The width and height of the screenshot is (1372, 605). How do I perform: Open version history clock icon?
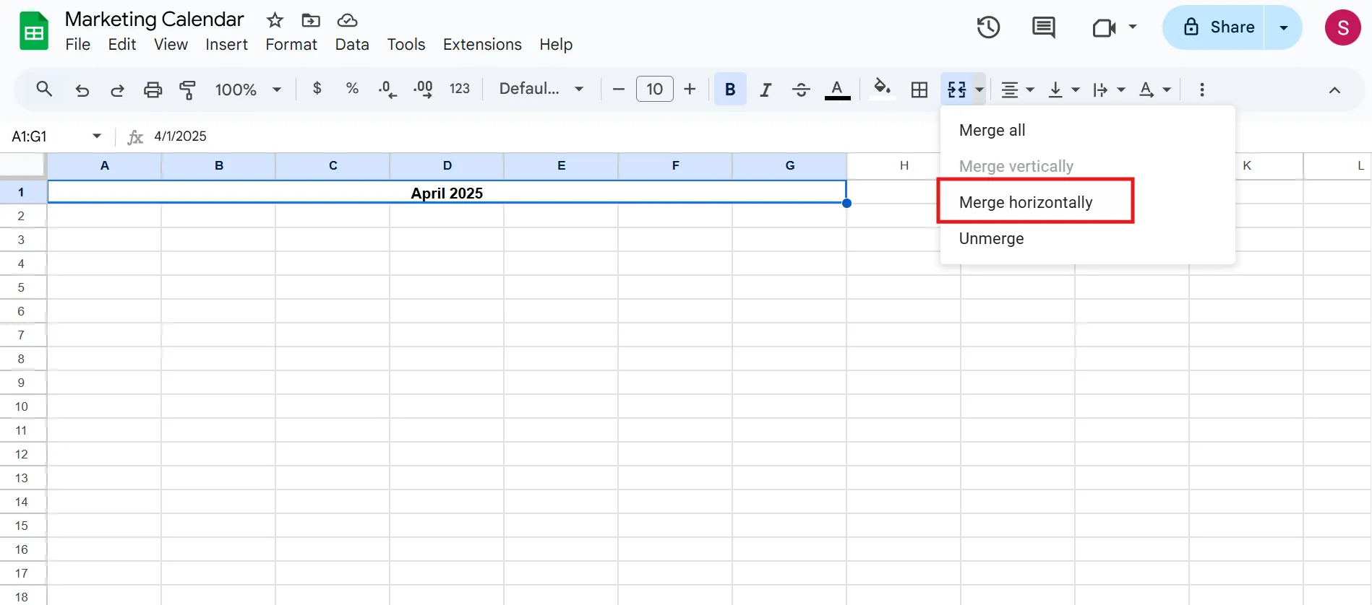(988, 27)
